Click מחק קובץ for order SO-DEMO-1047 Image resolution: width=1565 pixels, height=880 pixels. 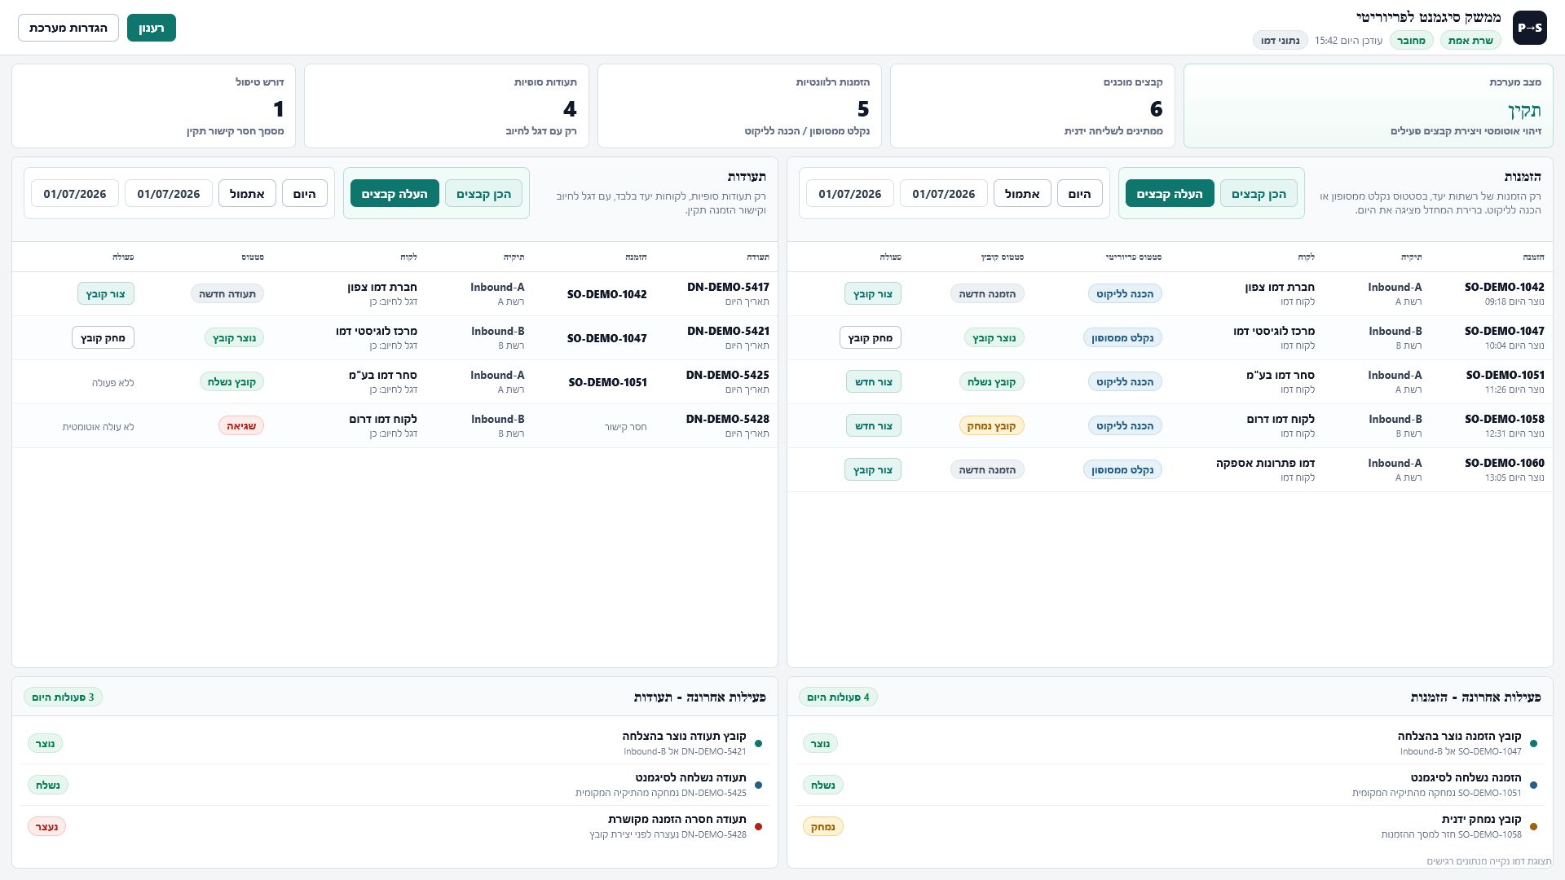pos(871,337)
